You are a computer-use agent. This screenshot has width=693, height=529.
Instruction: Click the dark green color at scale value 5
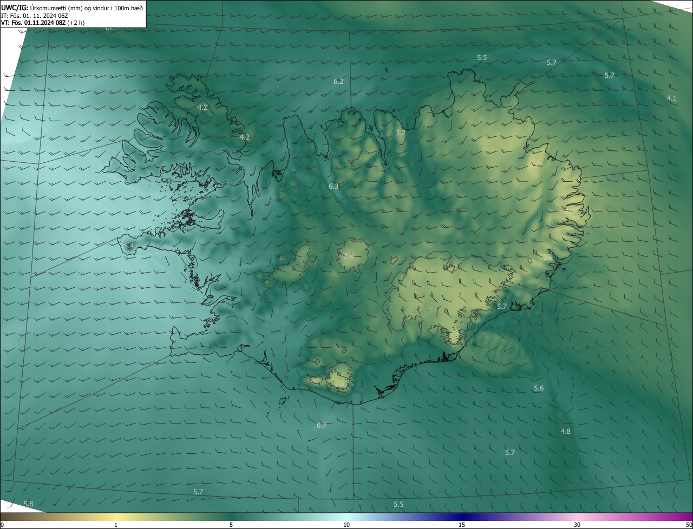[x=231, y=517]
